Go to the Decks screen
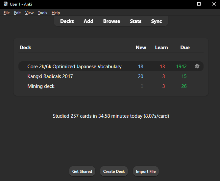This screenshot has height=181, width=220. point(67,21)
